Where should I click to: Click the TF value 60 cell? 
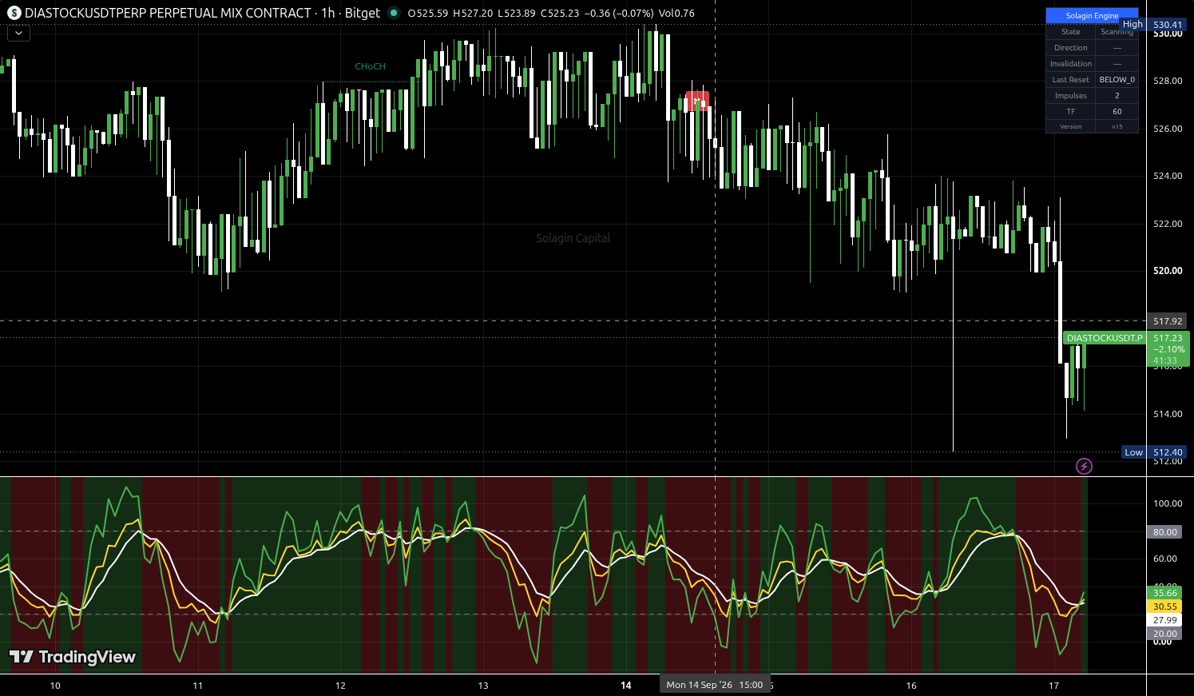click(x=1117, y=112)
